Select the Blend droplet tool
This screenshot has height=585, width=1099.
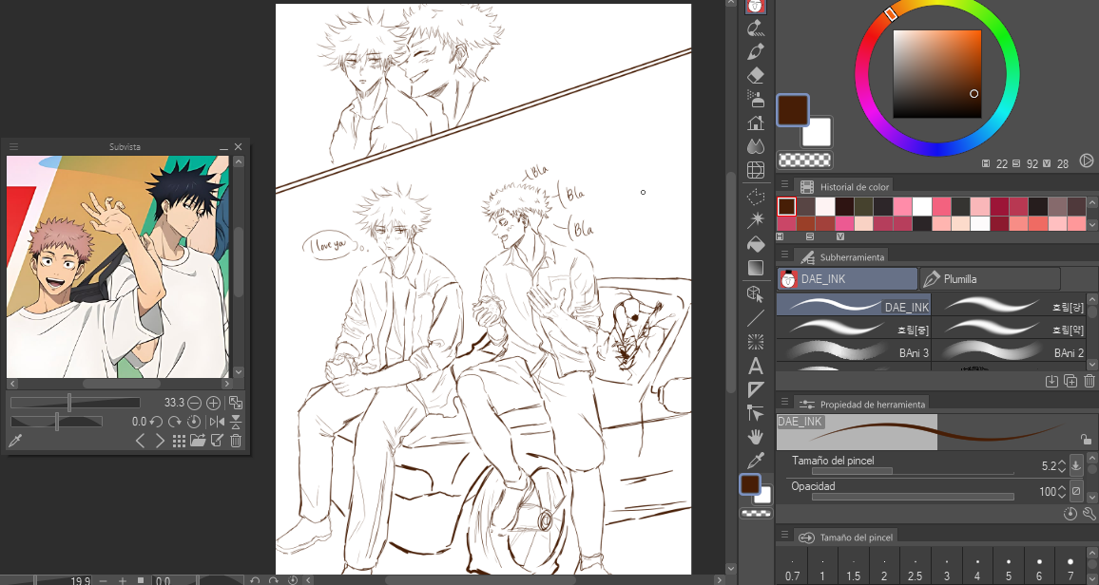click(755, 145)
